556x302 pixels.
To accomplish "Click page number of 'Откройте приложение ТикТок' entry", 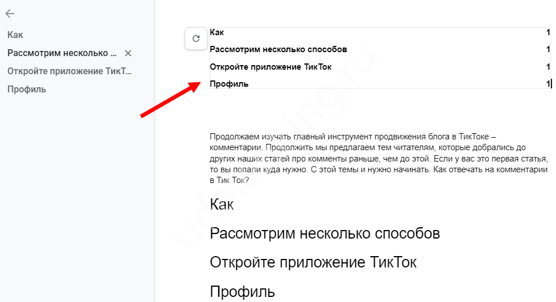I will click(548, 67).
